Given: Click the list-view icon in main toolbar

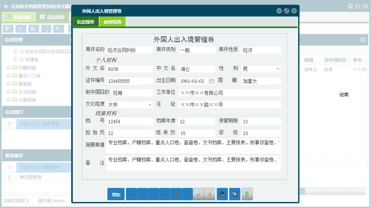Looking at the screenshot, I should pos(21,29).
